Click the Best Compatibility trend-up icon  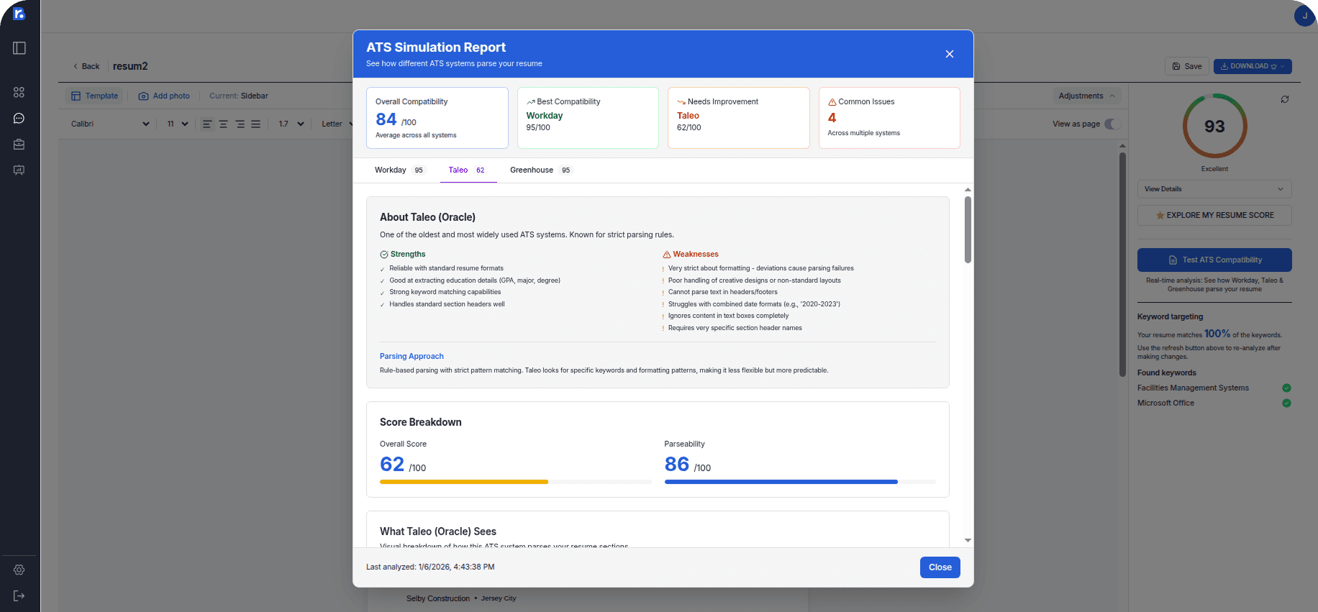pos(531,102)
